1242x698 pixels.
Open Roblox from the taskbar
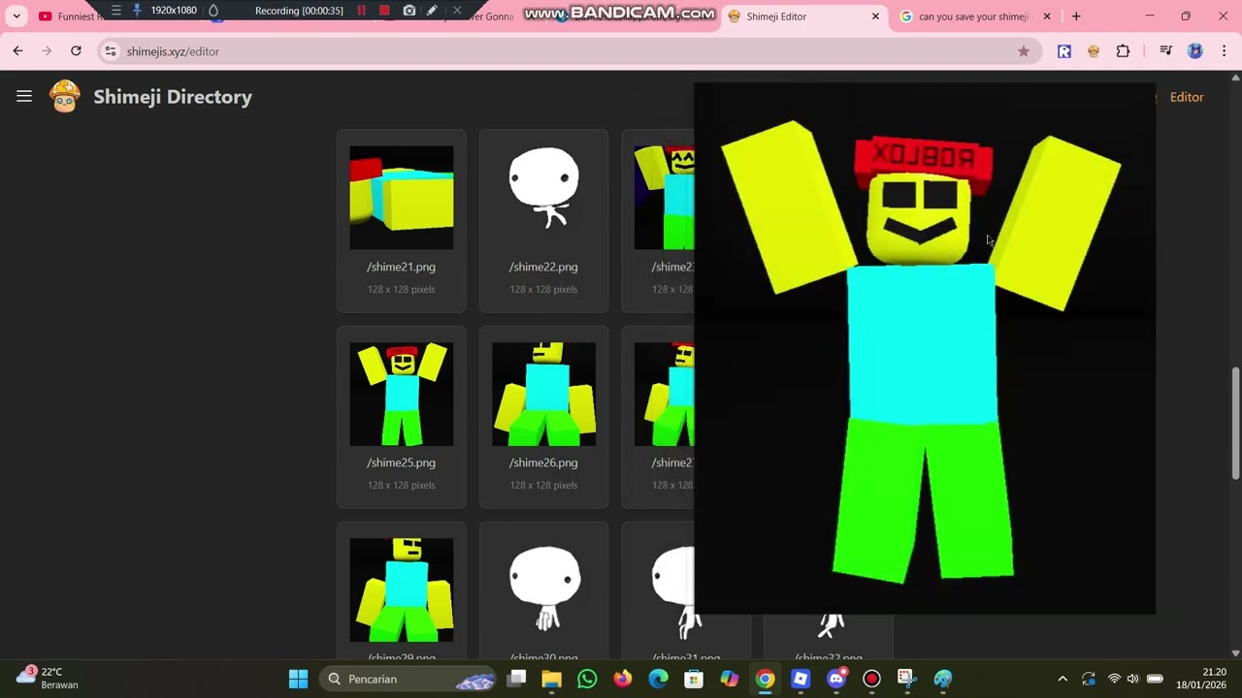pos(801,679)
